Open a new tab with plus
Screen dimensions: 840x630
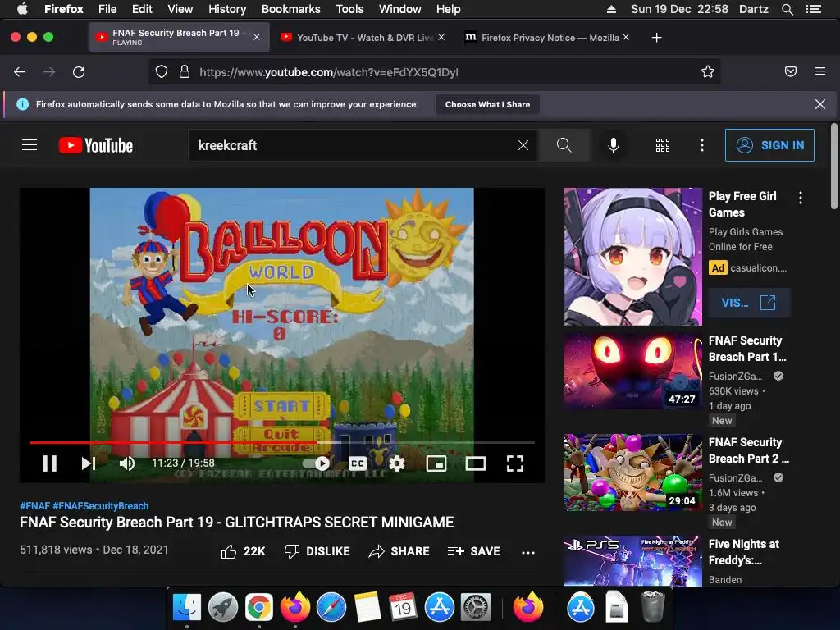point(657,38)
